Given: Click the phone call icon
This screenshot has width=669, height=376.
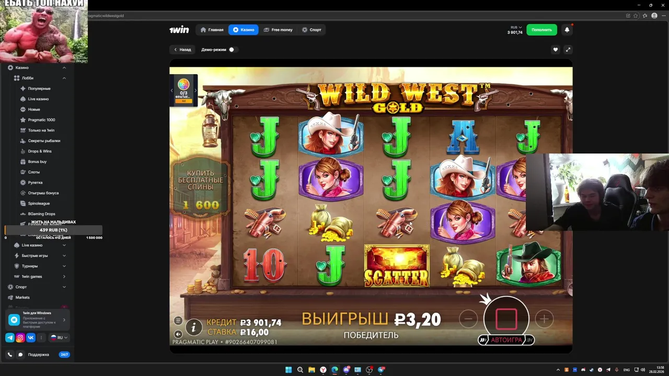Looking at the screenshot, I should point(10,355).
